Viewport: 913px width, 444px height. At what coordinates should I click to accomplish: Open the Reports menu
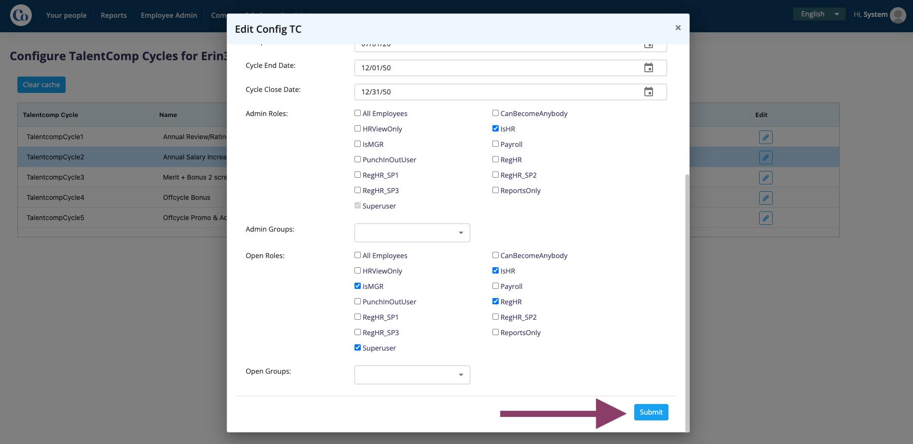[x=114, y=15]
